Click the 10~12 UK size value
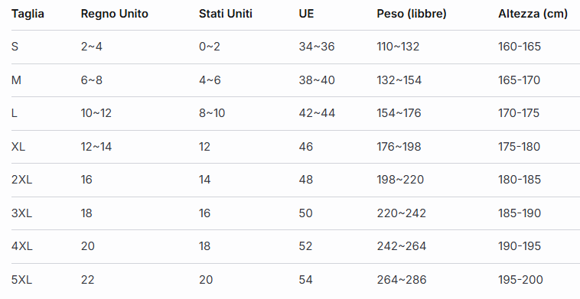 (96, 113)
